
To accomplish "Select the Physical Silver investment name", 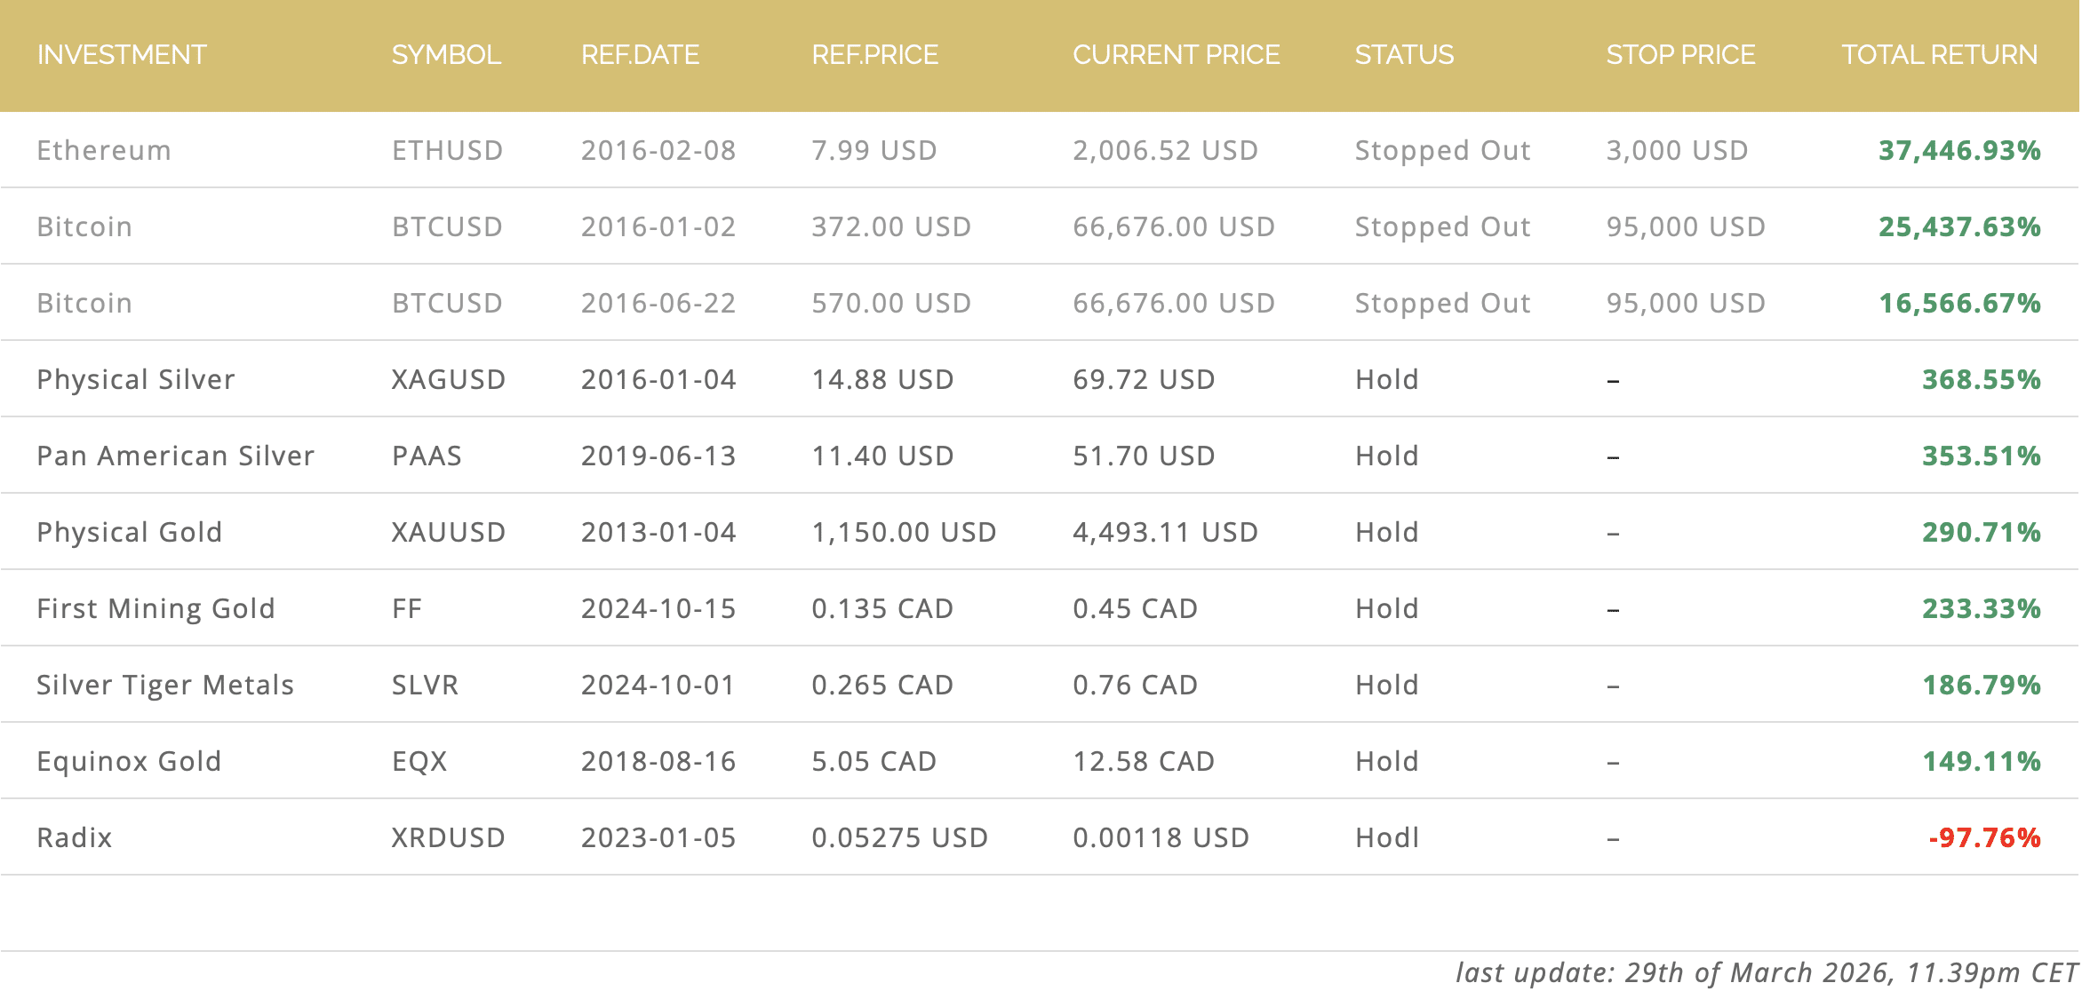I will [136, 380].
